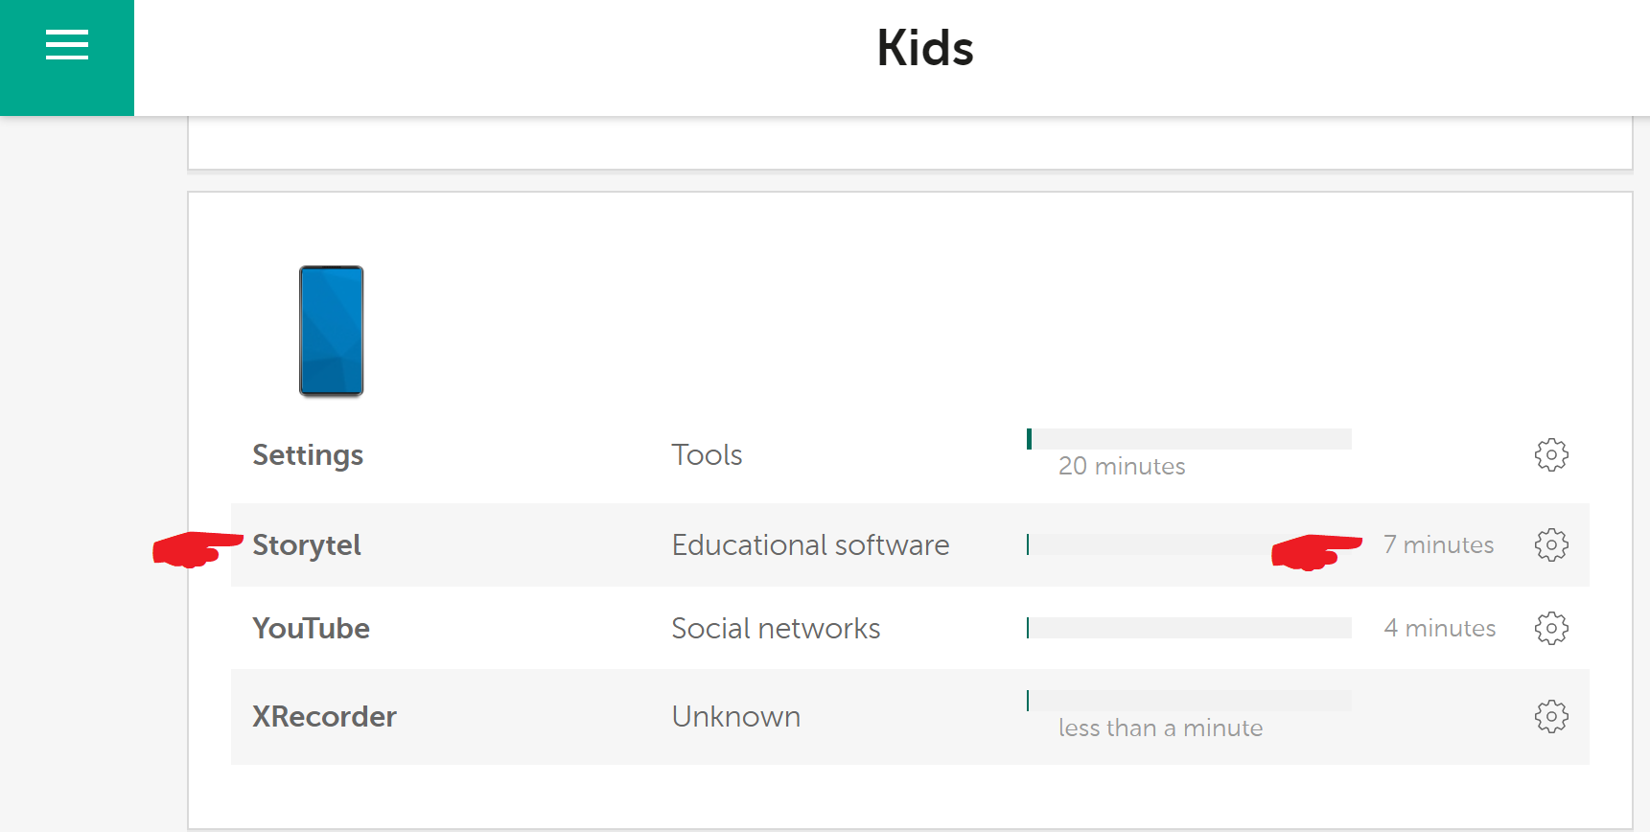Click the Educational software category label
Viewport: 1650px width, 832px height.
(810, 544)
